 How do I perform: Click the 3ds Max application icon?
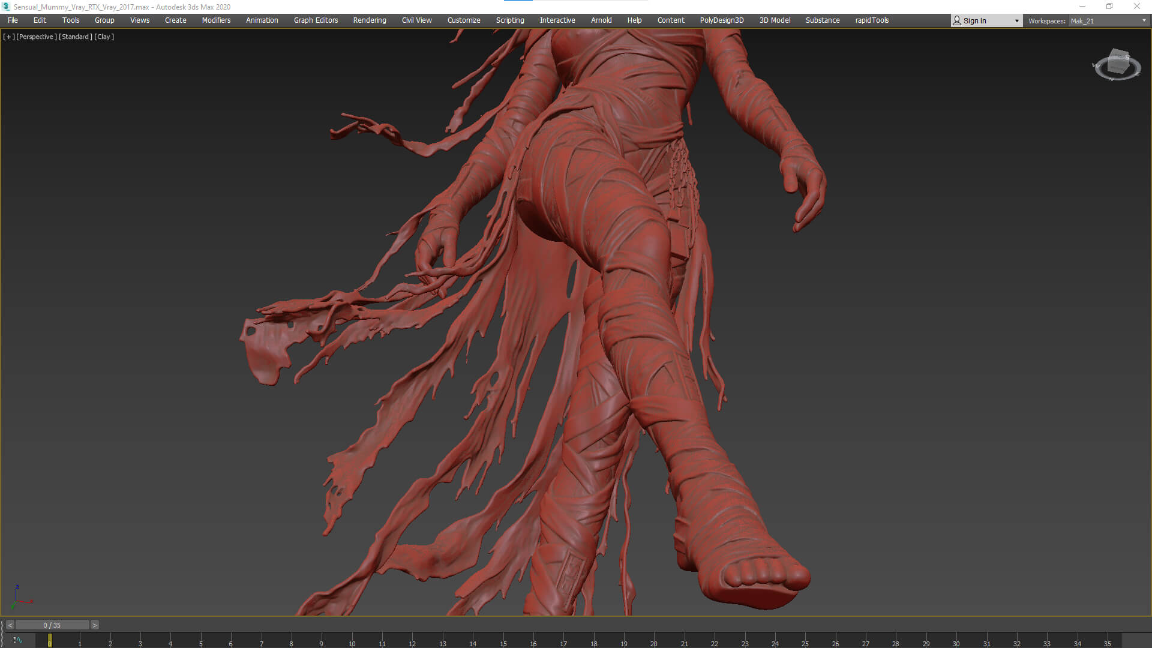pos(6,7)
